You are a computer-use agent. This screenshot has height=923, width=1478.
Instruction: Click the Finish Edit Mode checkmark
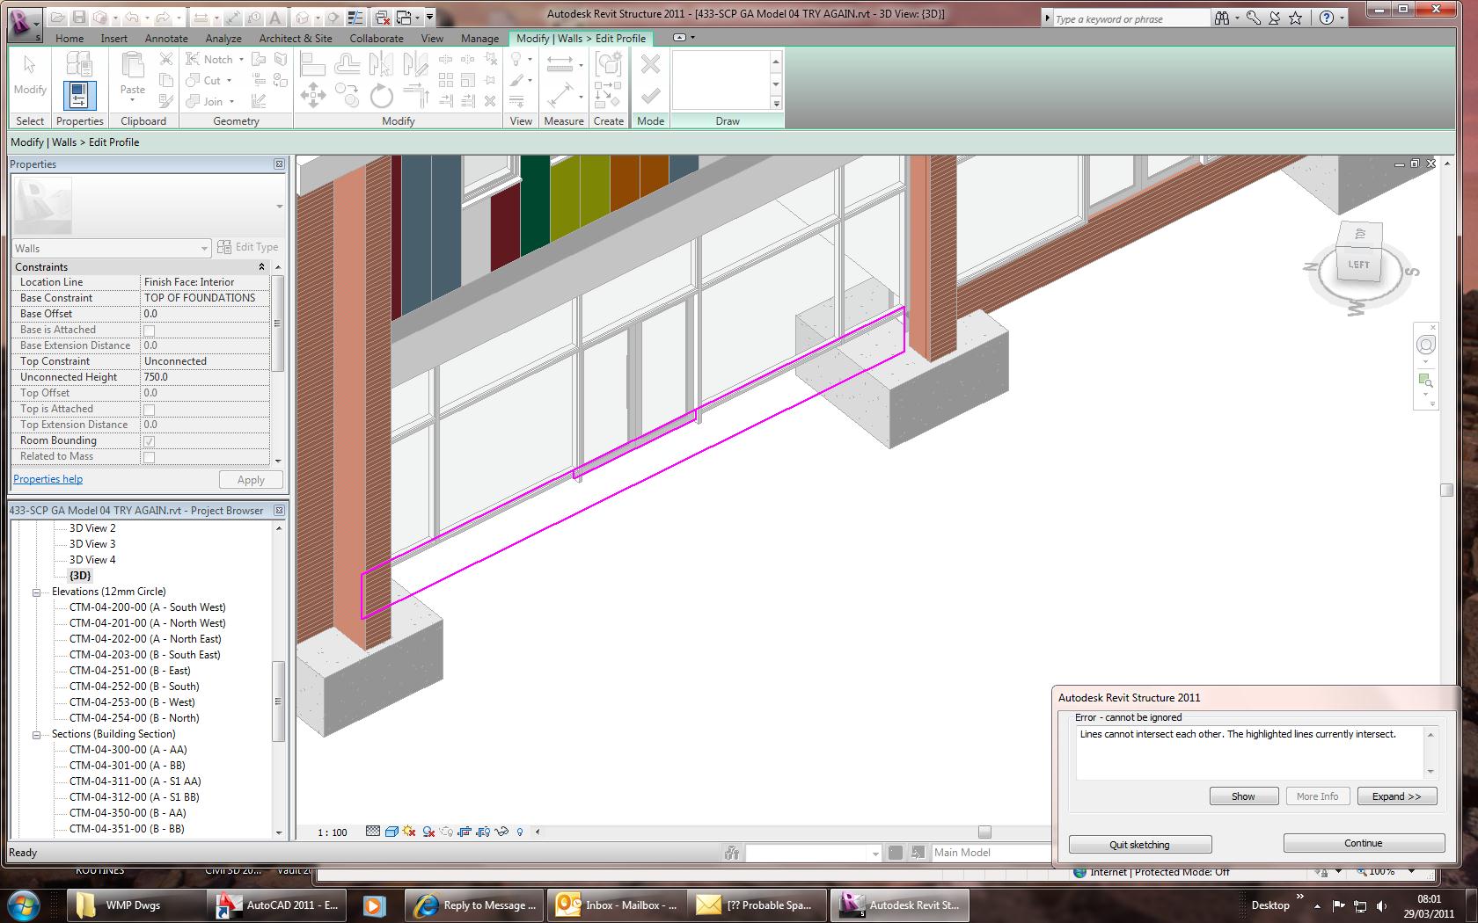(650, 96)
